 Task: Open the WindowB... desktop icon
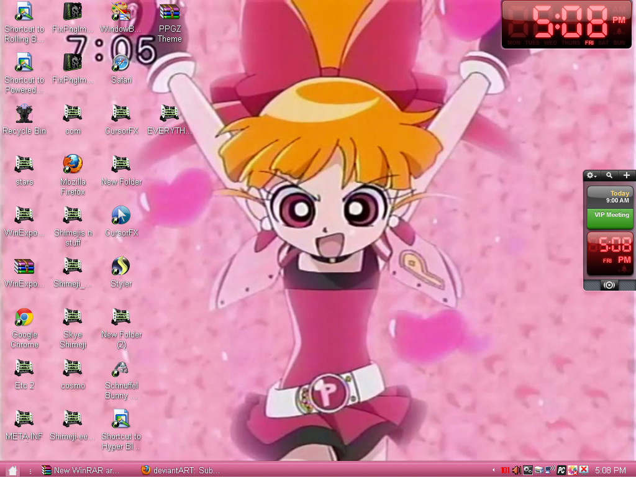(x=121, y=17)
